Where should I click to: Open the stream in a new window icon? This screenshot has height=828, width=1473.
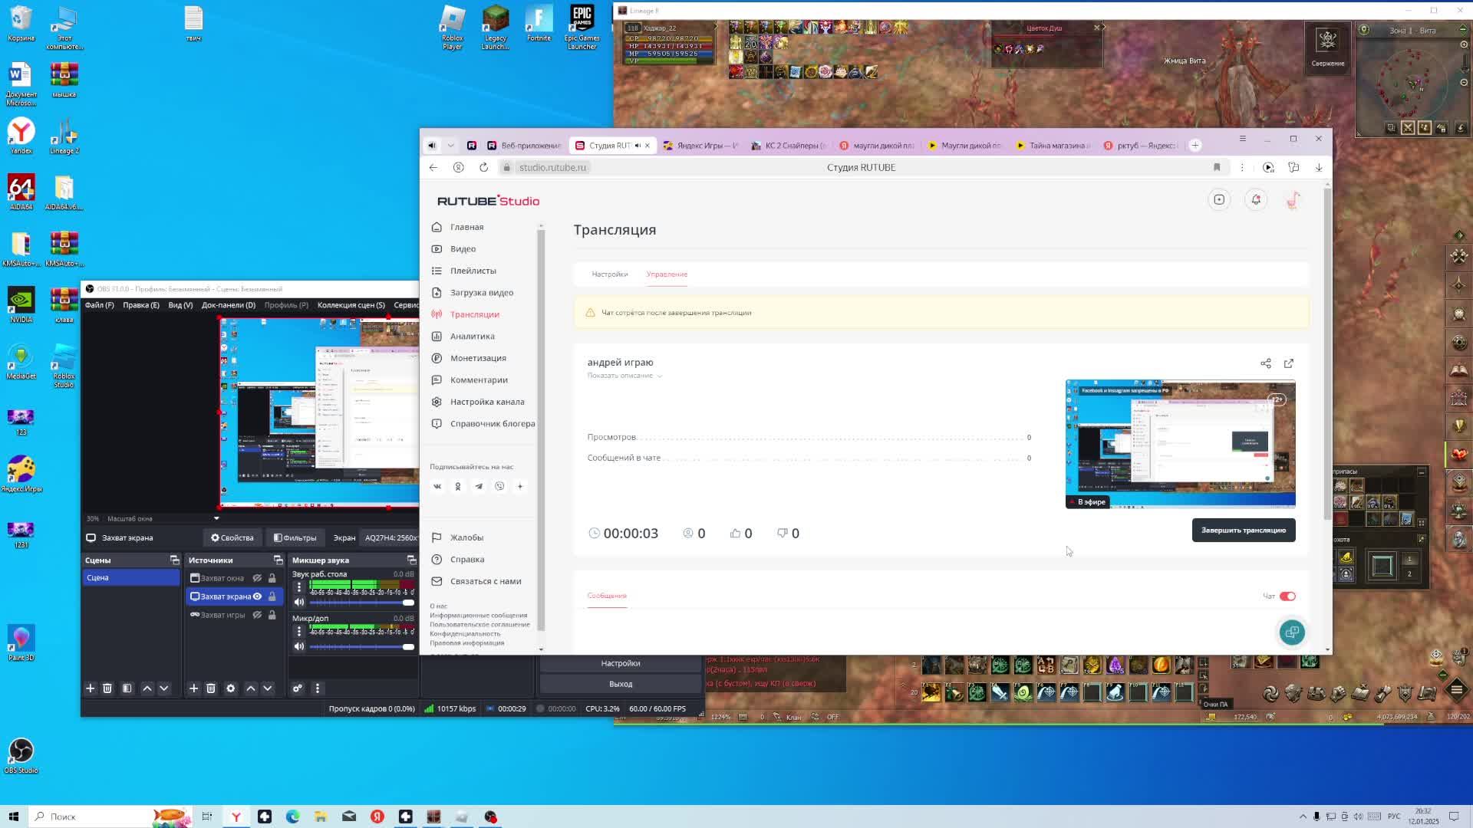click(x=1289, y=363)
